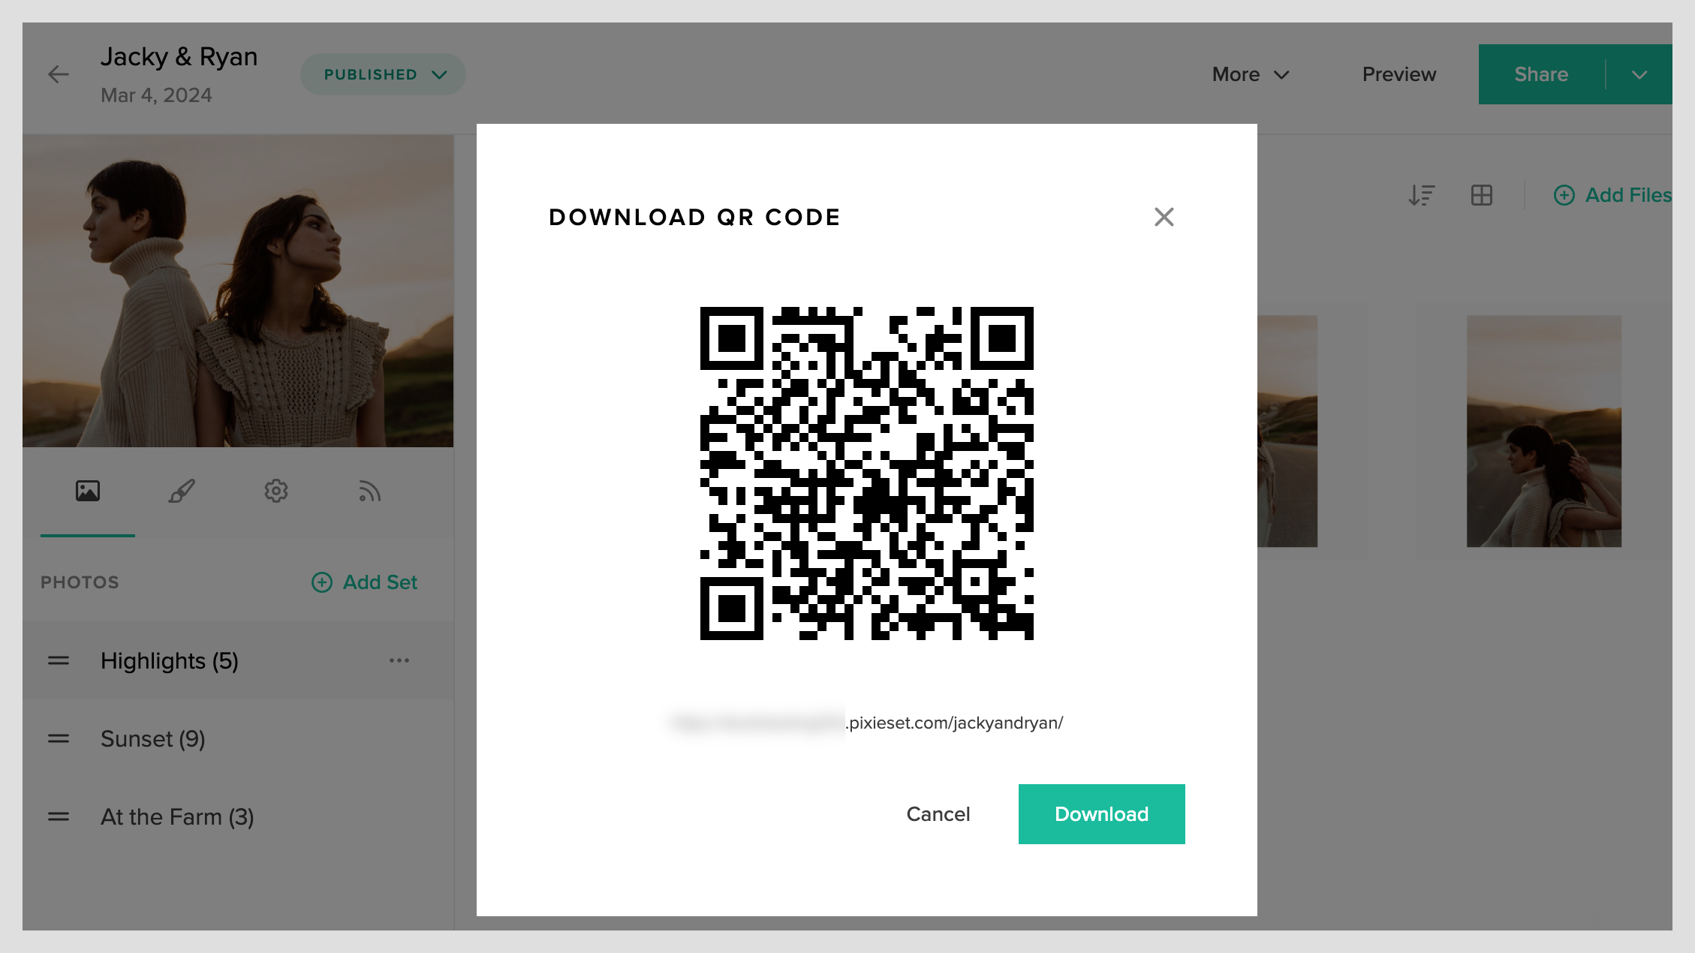This screenshot has width=1695, height=953.
Task: Open the sort order icon
Action: pyautogui.click(x=1421, y=195)
